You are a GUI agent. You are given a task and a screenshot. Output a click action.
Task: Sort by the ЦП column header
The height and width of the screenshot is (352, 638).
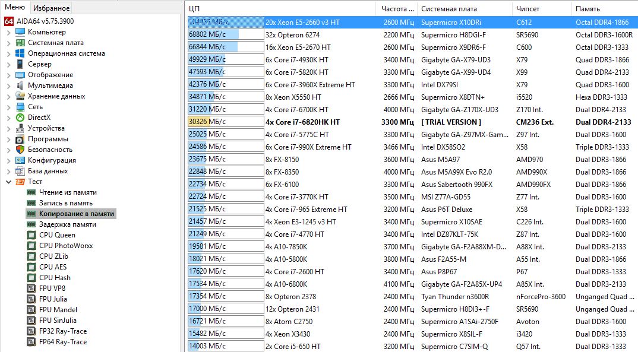click(x=281, y=8)
